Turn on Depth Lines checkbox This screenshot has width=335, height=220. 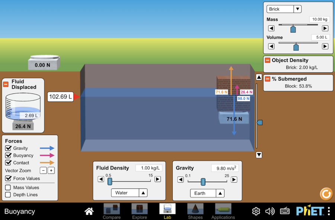[x=8, y=195]
